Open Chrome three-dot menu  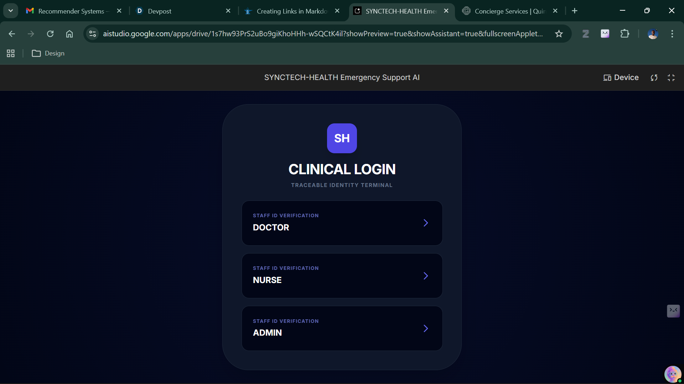(x=672, y=34)
